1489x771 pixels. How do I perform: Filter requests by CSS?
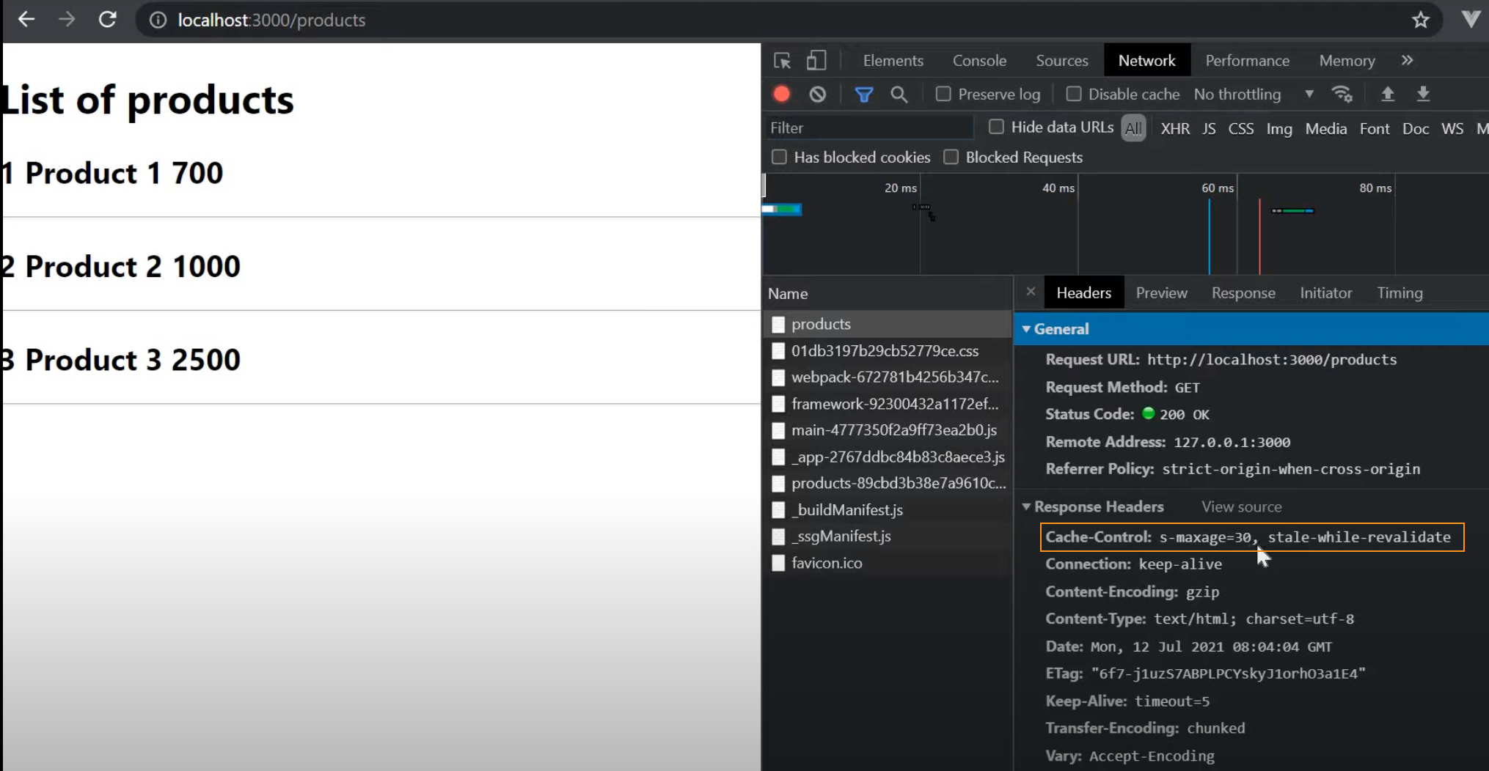pyautogui.click(x=1240, y=129)
